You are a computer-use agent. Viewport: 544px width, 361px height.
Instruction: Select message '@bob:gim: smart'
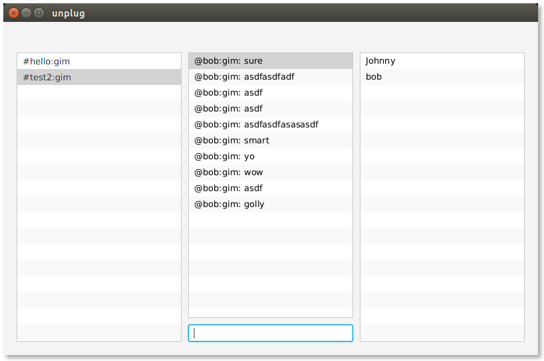click(x=270, y=141)
